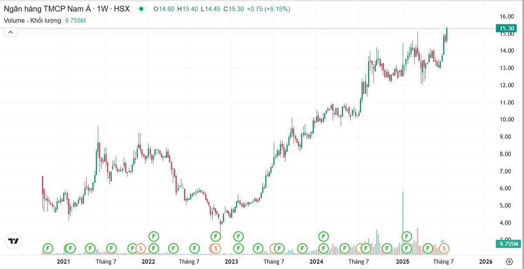The height and width of the screenshot is (269, 524).
Task: Click the orange S marker before 2022
Action: point(140,248)
